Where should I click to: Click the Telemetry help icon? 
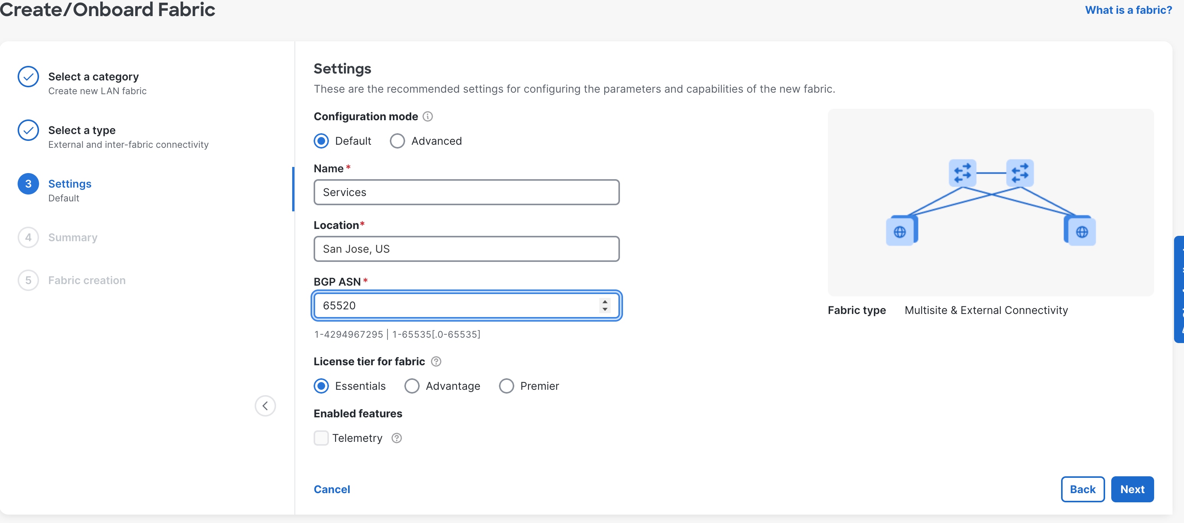(396, 438)
